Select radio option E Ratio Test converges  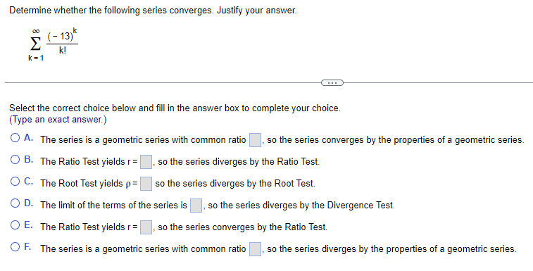pos(15,225)
